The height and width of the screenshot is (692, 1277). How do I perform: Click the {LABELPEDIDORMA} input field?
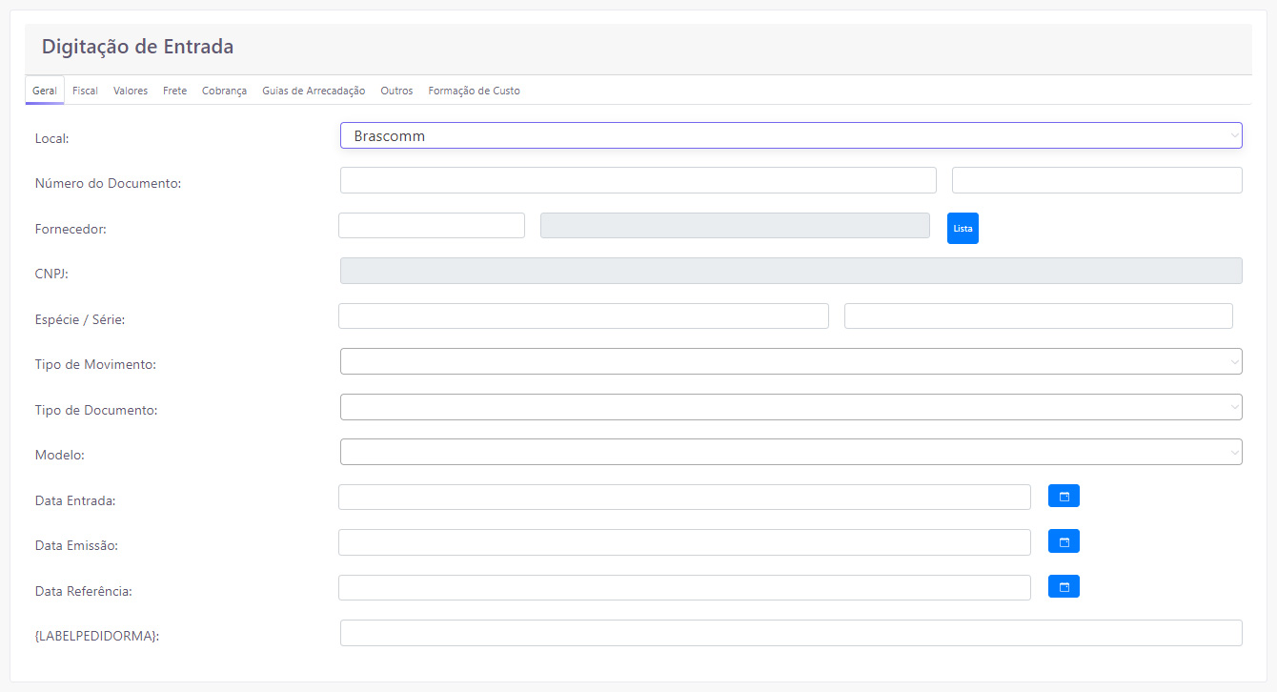click(x=790, y=633)
